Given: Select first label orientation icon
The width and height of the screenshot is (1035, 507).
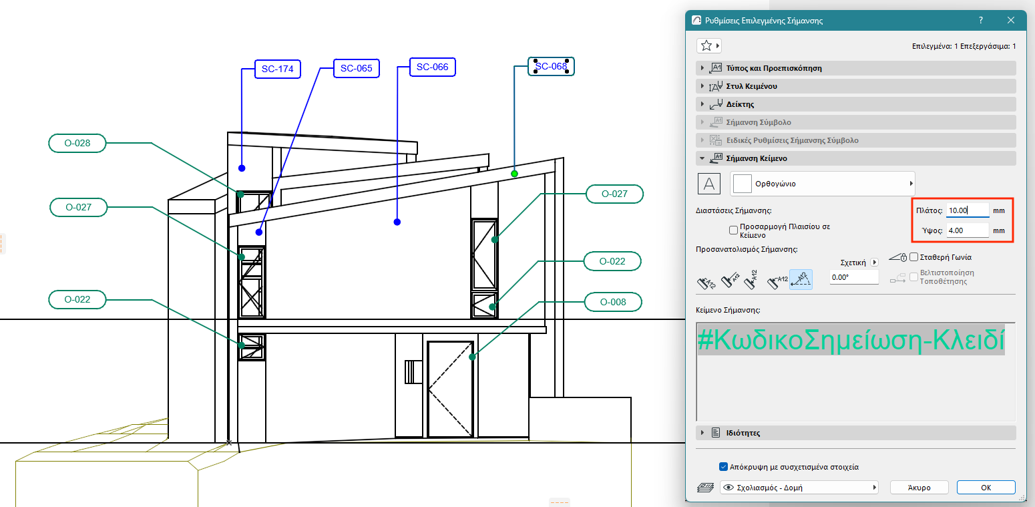Looking at the screenshot, I should 706,282.
